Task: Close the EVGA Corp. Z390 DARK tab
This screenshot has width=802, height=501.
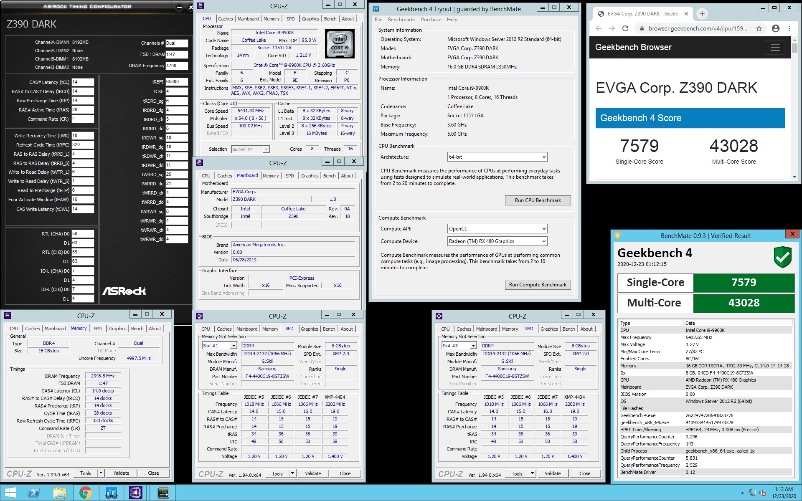Action: tap(686, 14)
